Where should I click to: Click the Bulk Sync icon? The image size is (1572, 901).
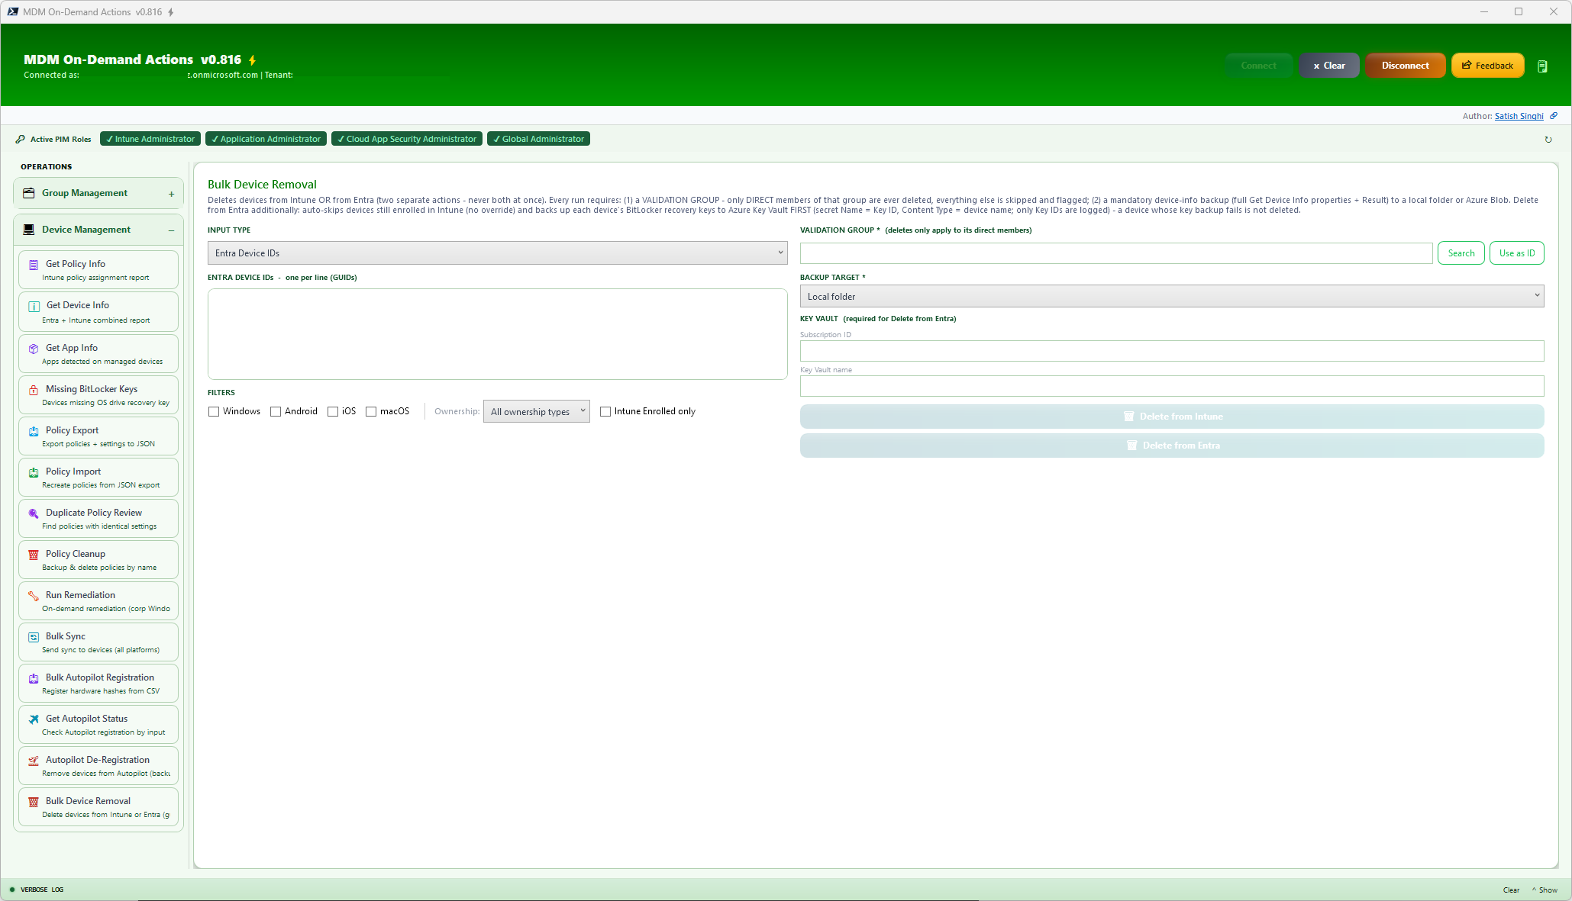pos(34,637)
